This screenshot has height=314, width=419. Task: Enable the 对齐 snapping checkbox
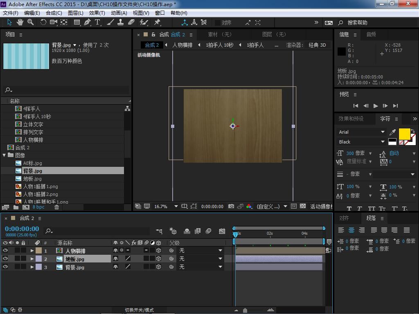[x=218, y=23]
